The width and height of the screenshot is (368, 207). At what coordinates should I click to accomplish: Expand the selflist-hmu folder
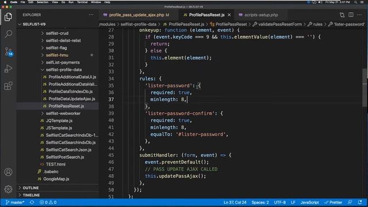pos(57,55)
